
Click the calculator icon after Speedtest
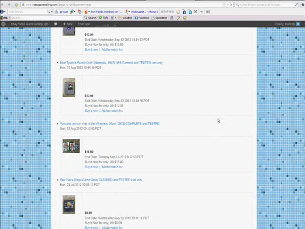point(172,18)
